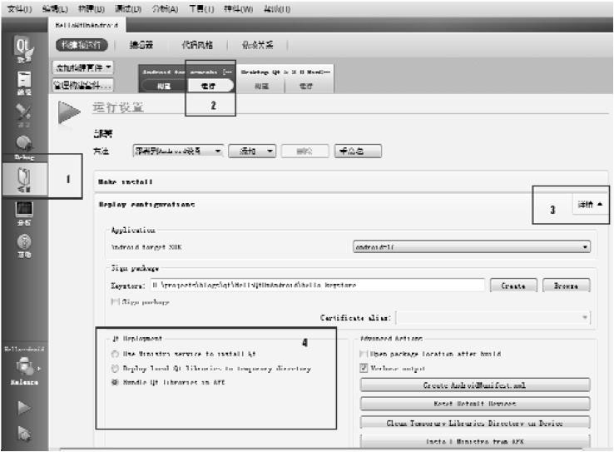Viewport: 614px width, 452px height.
Task: Click the Create AndroidManifest.xml button
Action: tap(475, 385)
